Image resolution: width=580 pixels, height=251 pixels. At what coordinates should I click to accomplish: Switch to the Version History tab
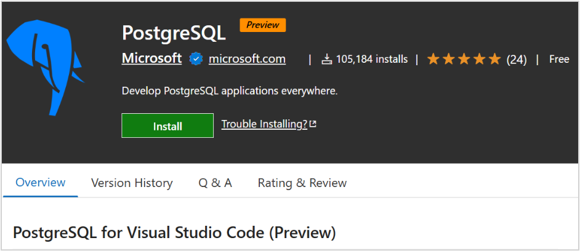tap(132, 183)
